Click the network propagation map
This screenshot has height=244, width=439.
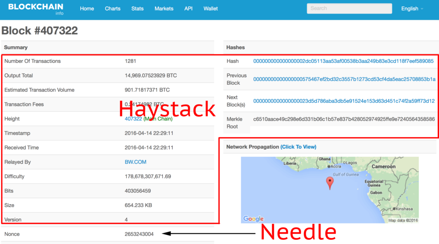click(330, 190)
